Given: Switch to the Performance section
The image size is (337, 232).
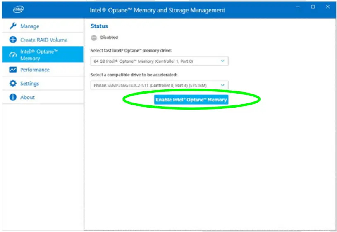Looking at the screenshot, I should (35, 70).
